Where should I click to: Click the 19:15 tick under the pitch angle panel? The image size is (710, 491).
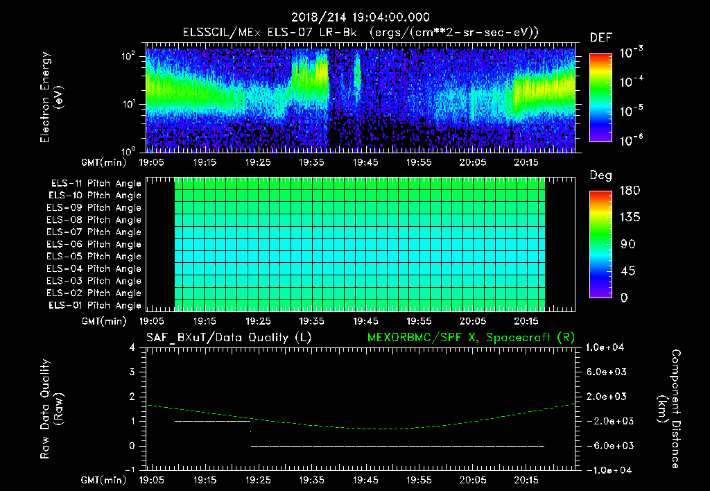(x=205, y=320)
